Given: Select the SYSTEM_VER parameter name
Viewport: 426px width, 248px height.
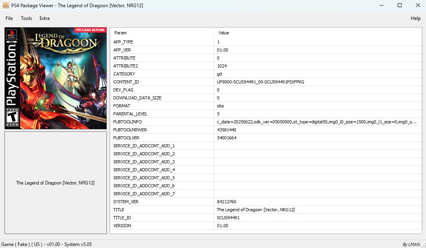Looking at the screenshot, I should (126, 202).
